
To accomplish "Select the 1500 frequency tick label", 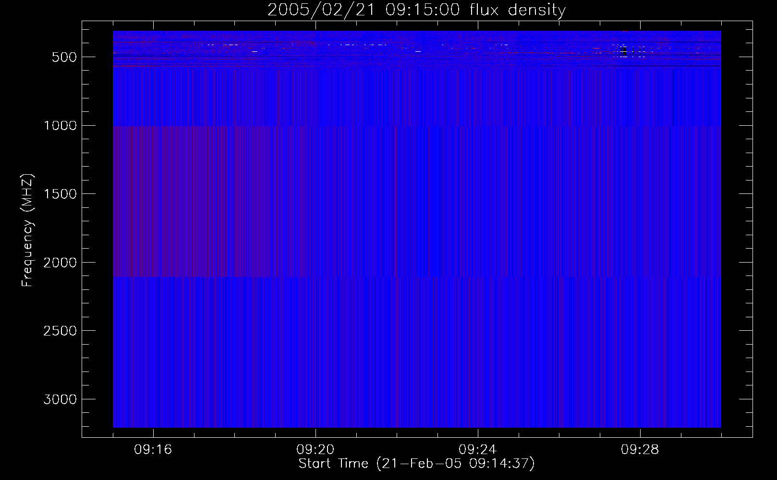I will [60, 194].
